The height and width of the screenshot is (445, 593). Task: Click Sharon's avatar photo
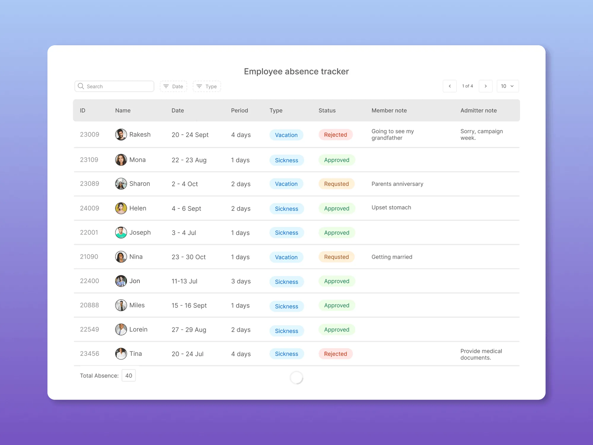coord(121,184)
